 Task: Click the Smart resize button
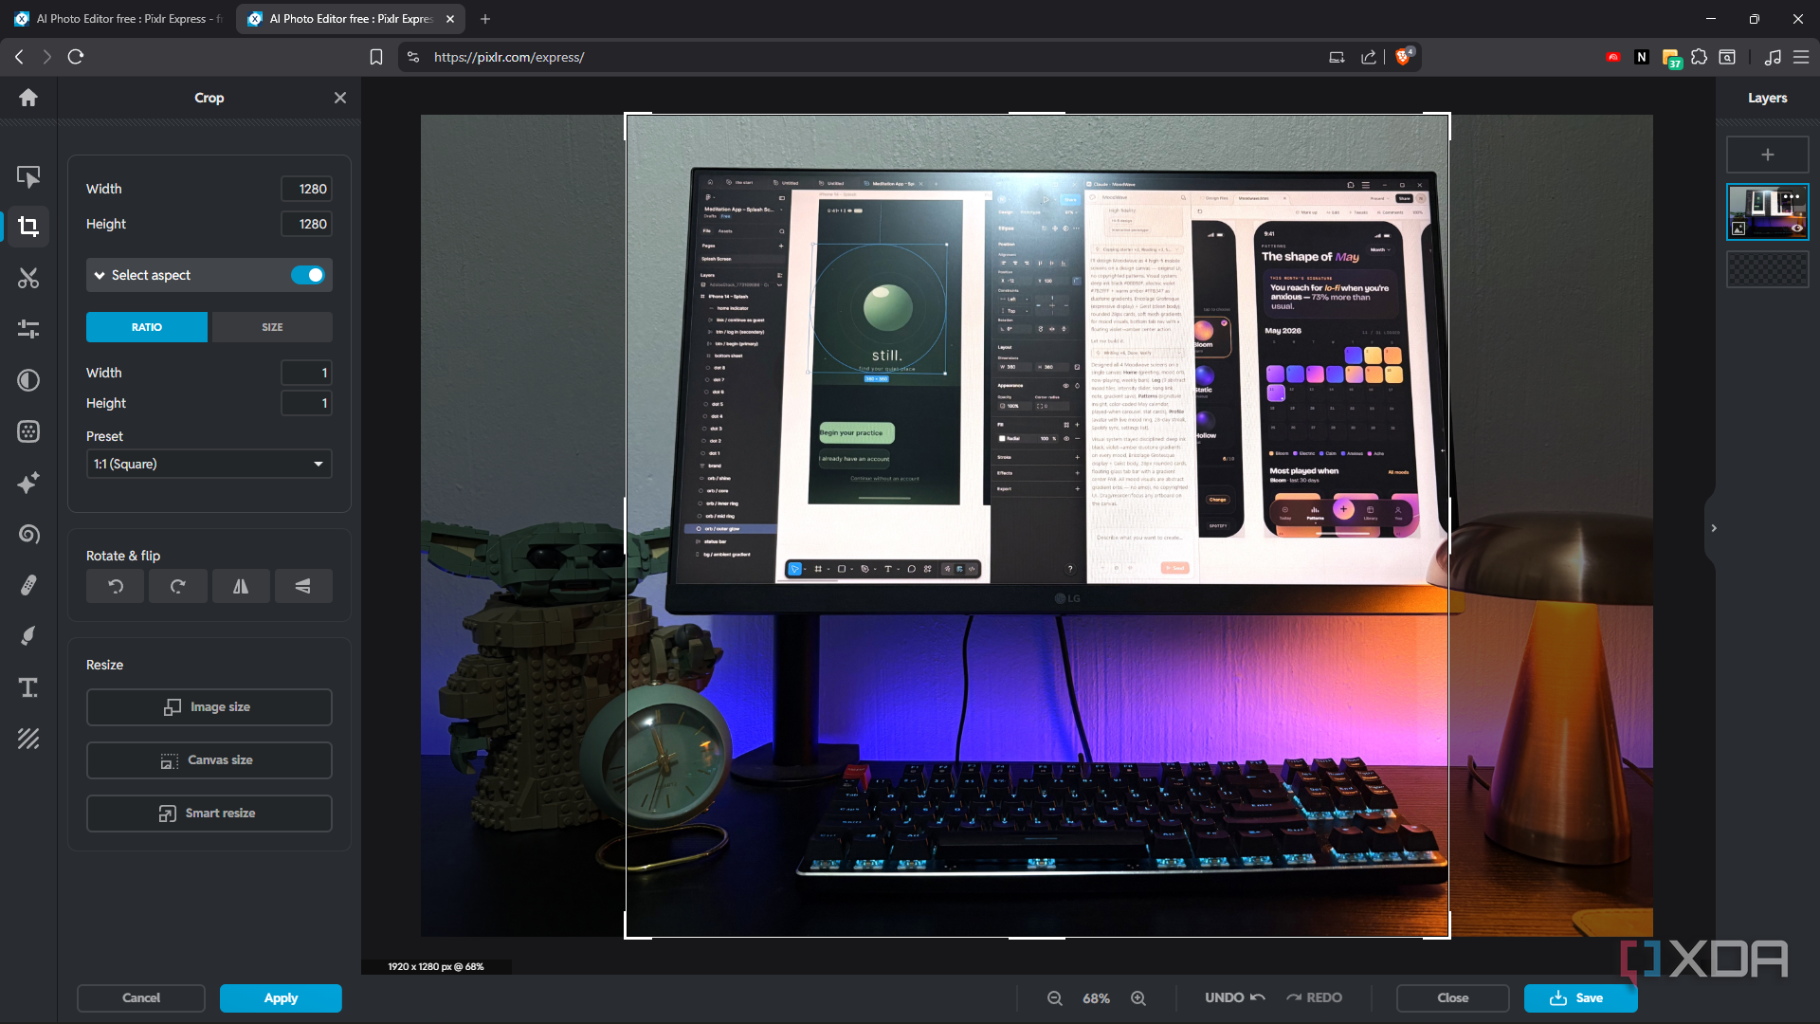click(209, 814)
